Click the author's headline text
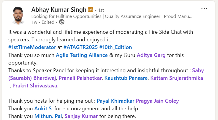 coord(112,16)
